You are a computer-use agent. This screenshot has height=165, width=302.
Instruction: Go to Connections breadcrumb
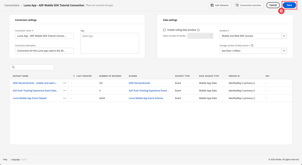point(12,5)
